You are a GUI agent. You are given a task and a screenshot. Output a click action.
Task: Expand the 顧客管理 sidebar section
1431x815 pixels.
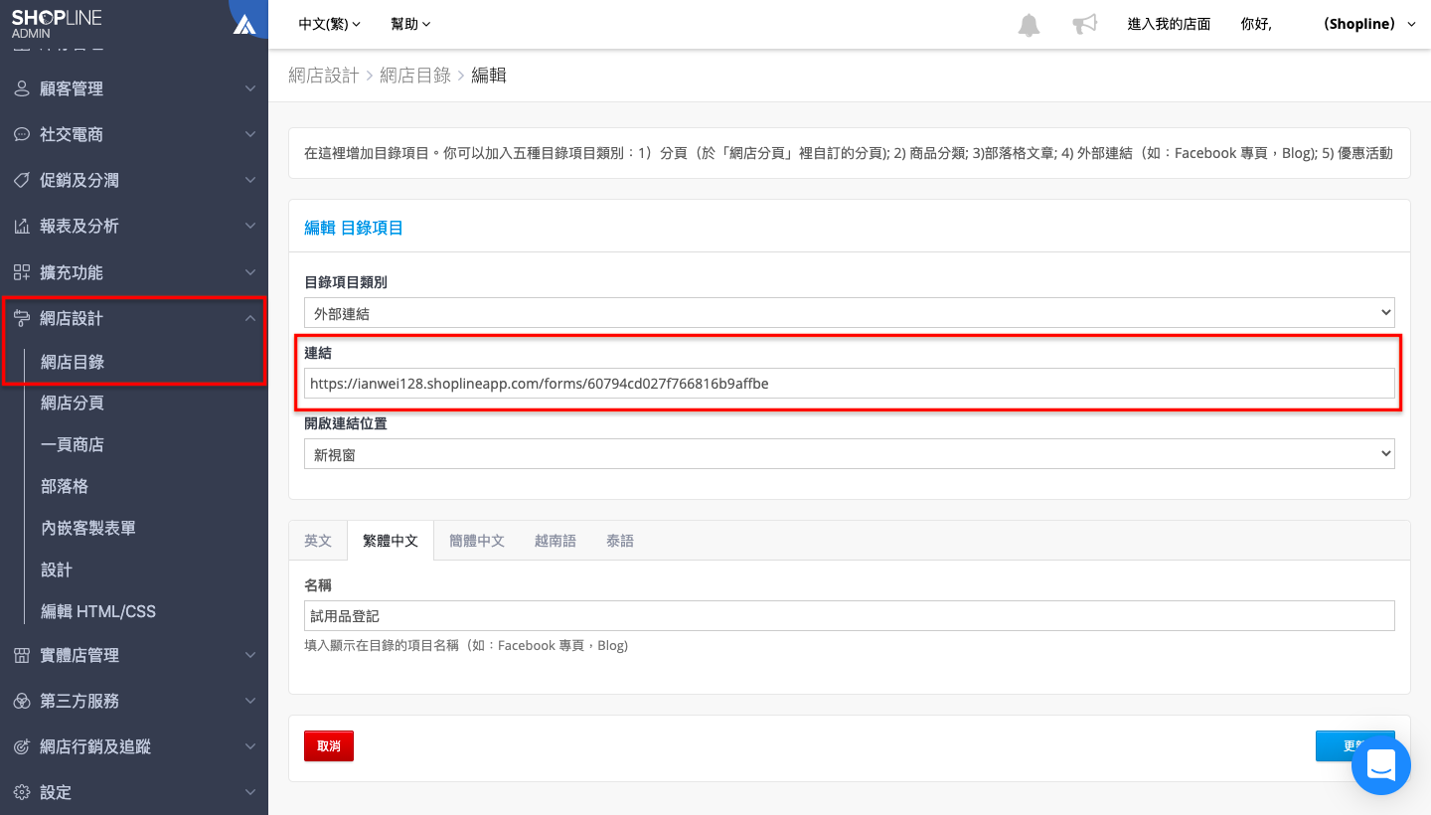(250, 88)
